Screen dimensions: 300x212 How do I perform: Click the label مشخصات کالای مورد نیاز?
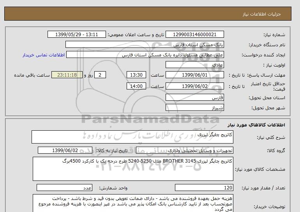click(x=260, y=169)
